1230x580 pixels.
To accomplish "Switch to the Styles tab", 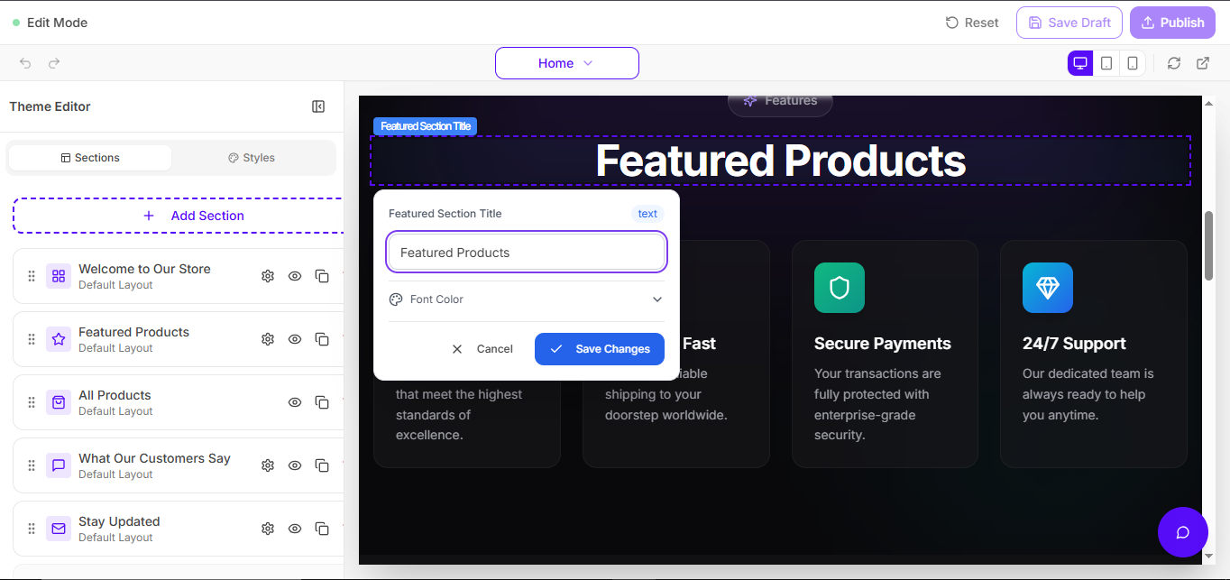I will pos(252,157).
